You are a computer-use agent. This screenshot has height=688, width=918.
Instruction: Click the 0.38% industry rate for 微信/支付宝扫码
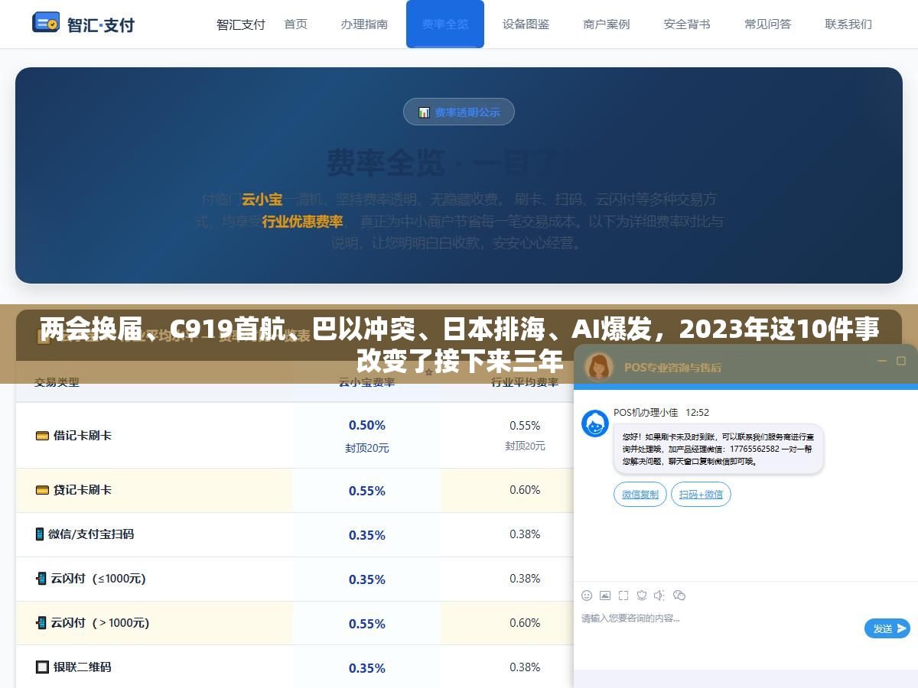point(526,534)
